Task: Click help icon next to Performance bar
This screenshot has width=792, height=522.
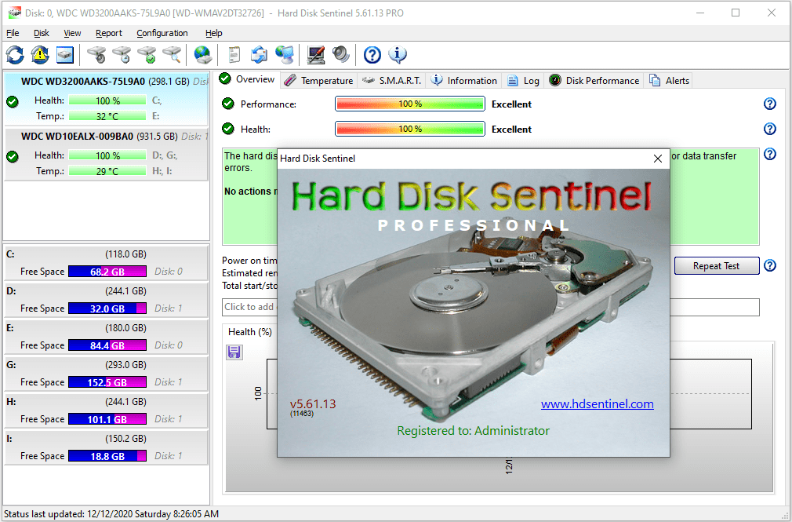Action: 770,104
